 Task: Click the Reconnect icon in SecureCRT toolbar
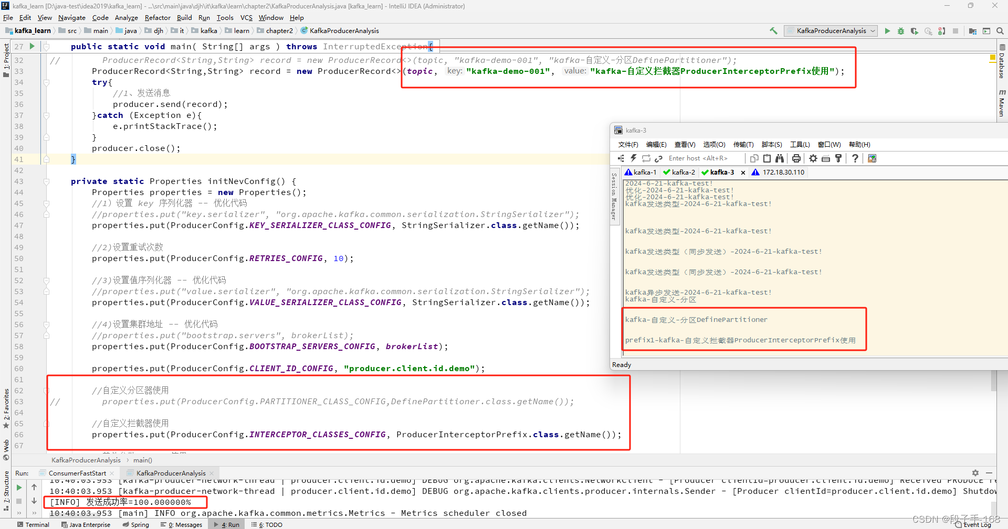tap(646, 158)
